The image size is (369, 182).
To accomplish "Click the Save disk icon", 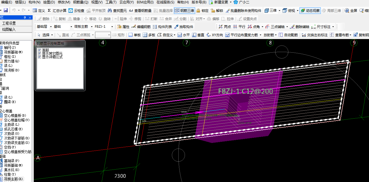I will click(x=6, y=10).
